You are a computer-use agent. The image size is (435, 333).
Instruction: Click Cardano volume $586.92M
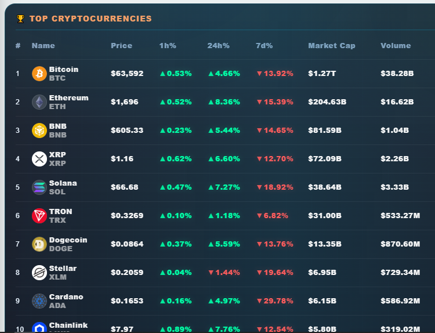coord(400,301)
